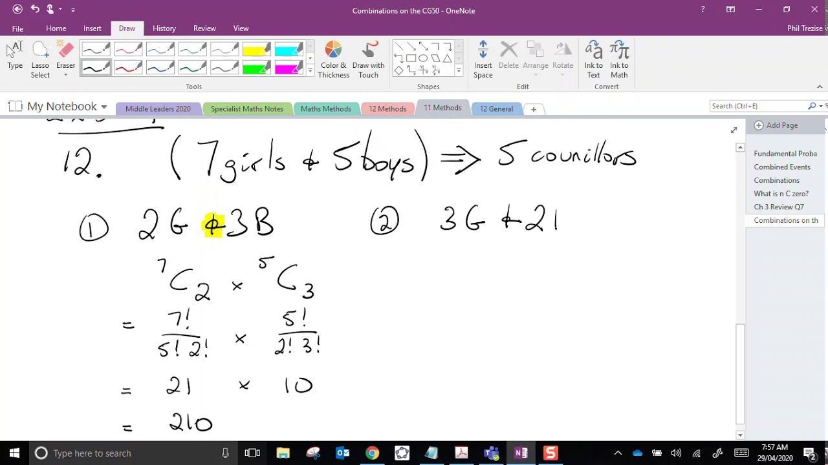Switch to the Home ribbon tab

(56, 28)
